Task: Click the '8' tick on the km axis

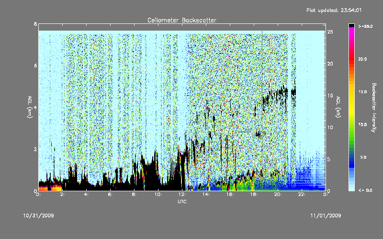Action: click(x=35, y=24)
